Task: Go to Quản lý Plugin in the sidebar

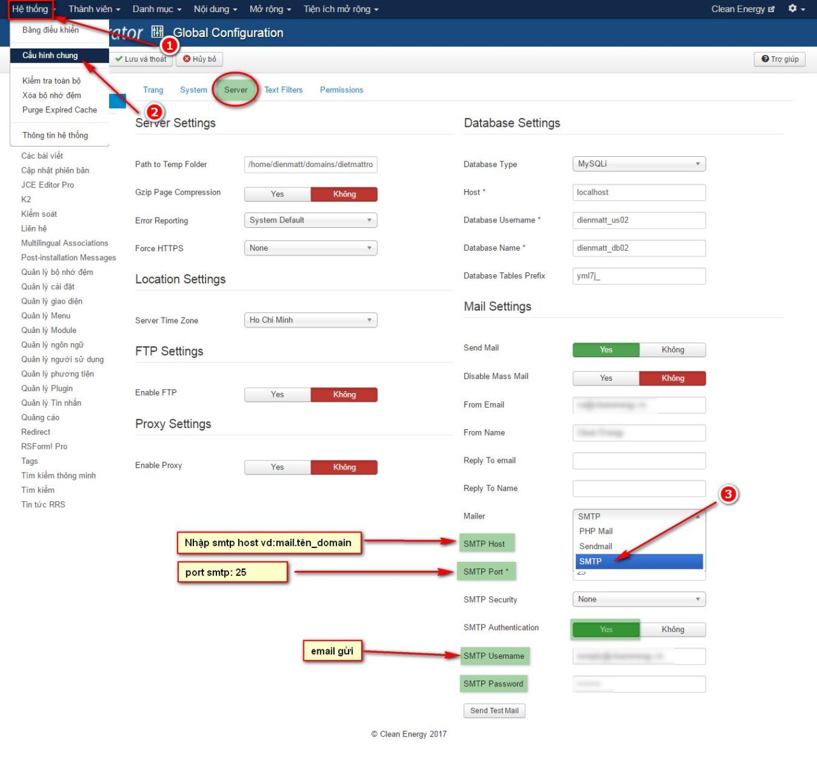Action: (47, 388)
